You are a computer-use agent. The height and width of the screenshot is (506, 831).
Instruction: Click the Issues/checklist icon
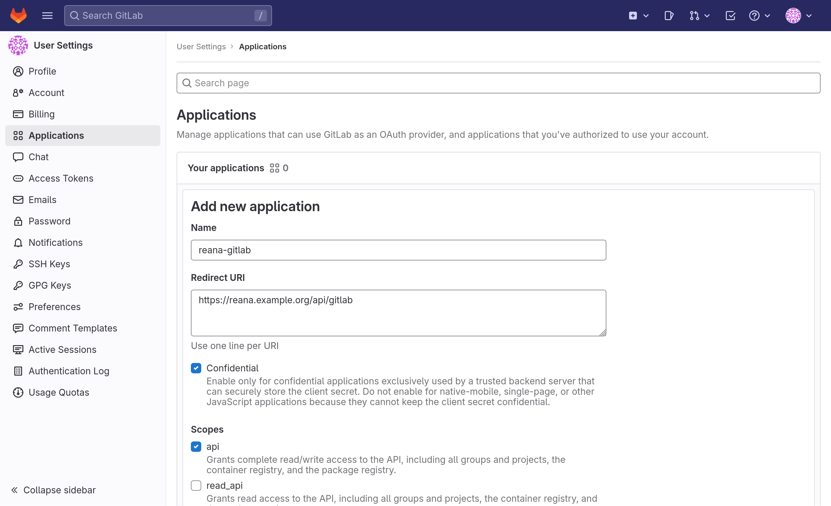click(731, 16)
